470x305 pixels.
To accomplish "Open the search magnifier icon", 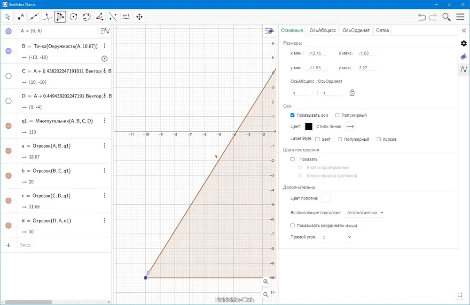I will tap(446, 17).
